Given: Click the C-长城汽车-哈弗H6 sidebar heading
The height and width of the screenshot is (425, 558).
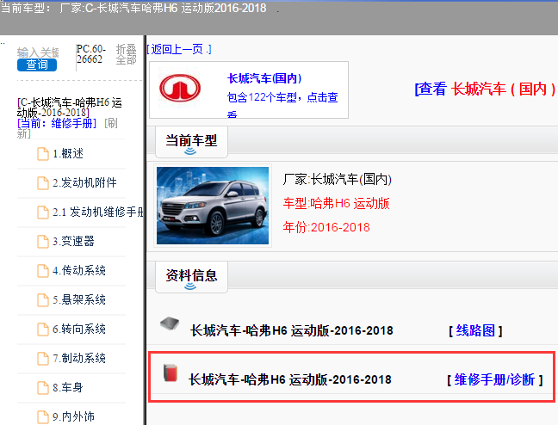Looking at the screenshot, I should (x=70, y=108).
